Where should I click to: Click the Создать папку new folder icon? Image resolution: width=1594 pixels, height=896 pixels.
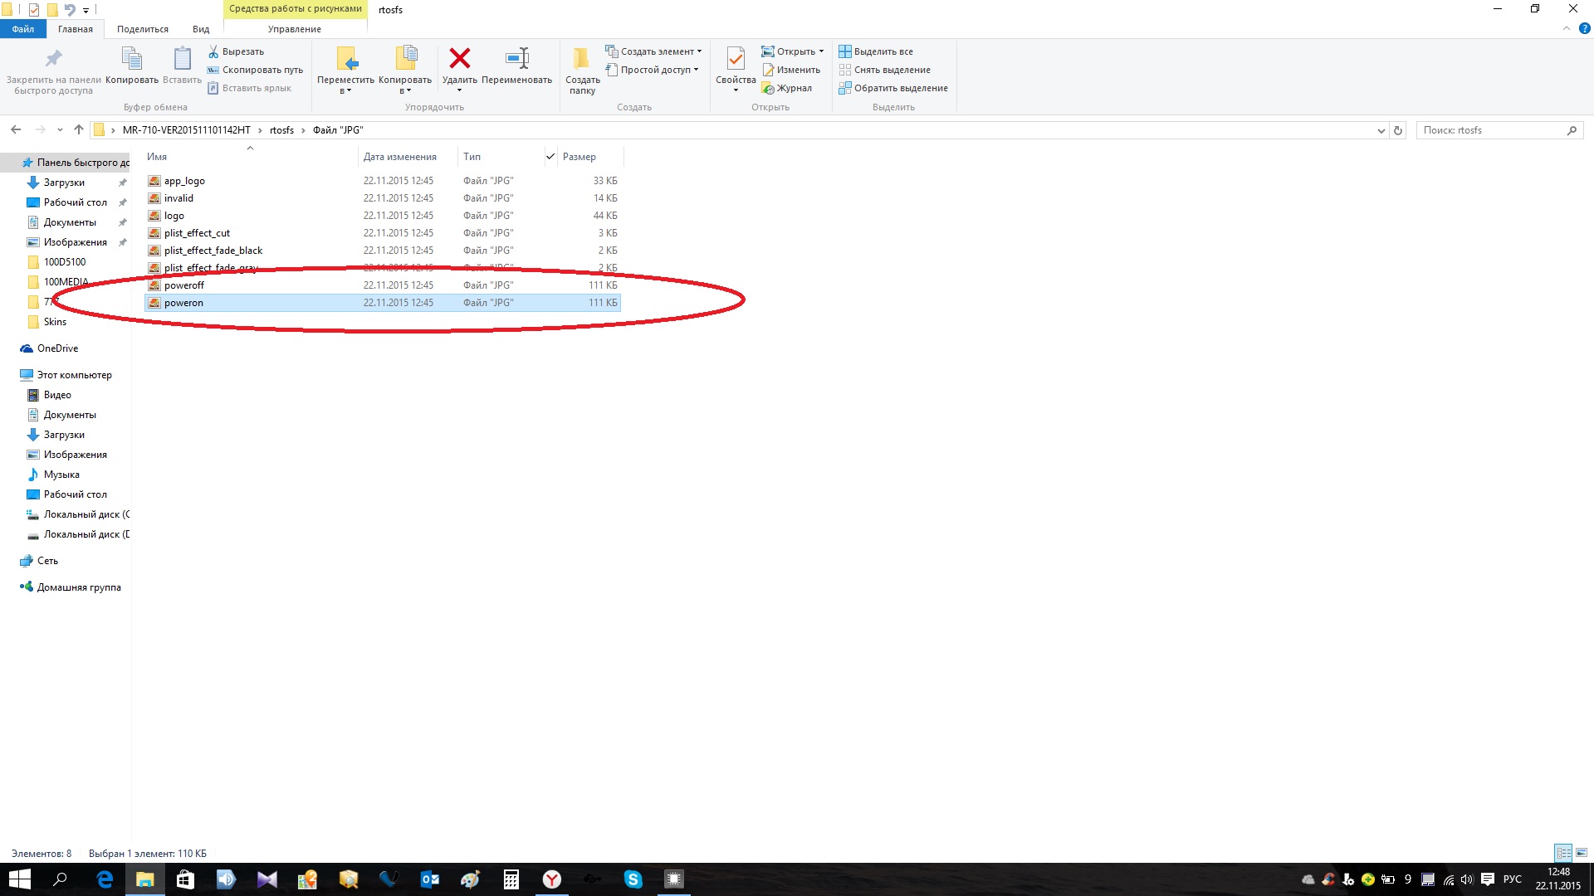[x=582, y=59]
